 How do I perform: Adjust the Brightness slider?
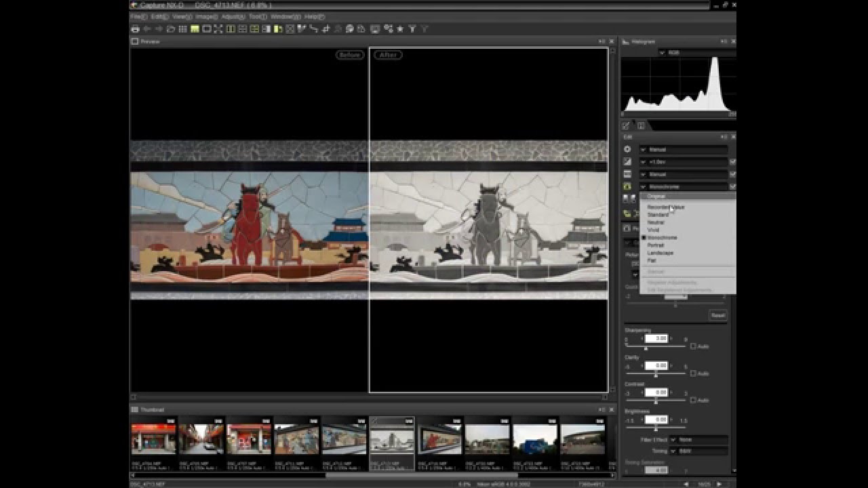tap(656, 429)
